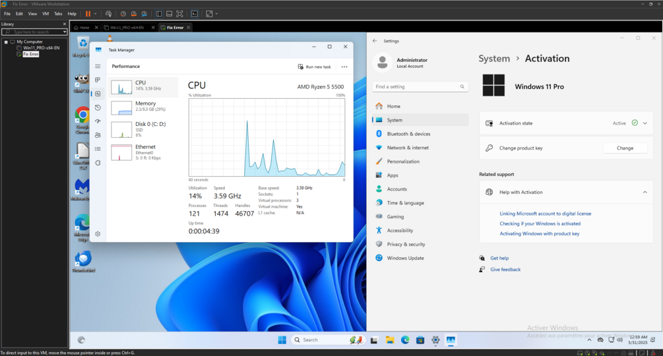Click the stretch guest display icon in VMware

209,14
